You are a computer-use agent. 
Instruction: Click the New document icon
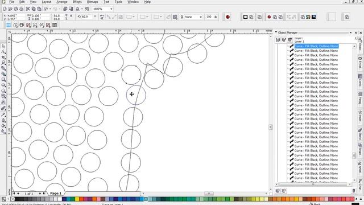5,9
